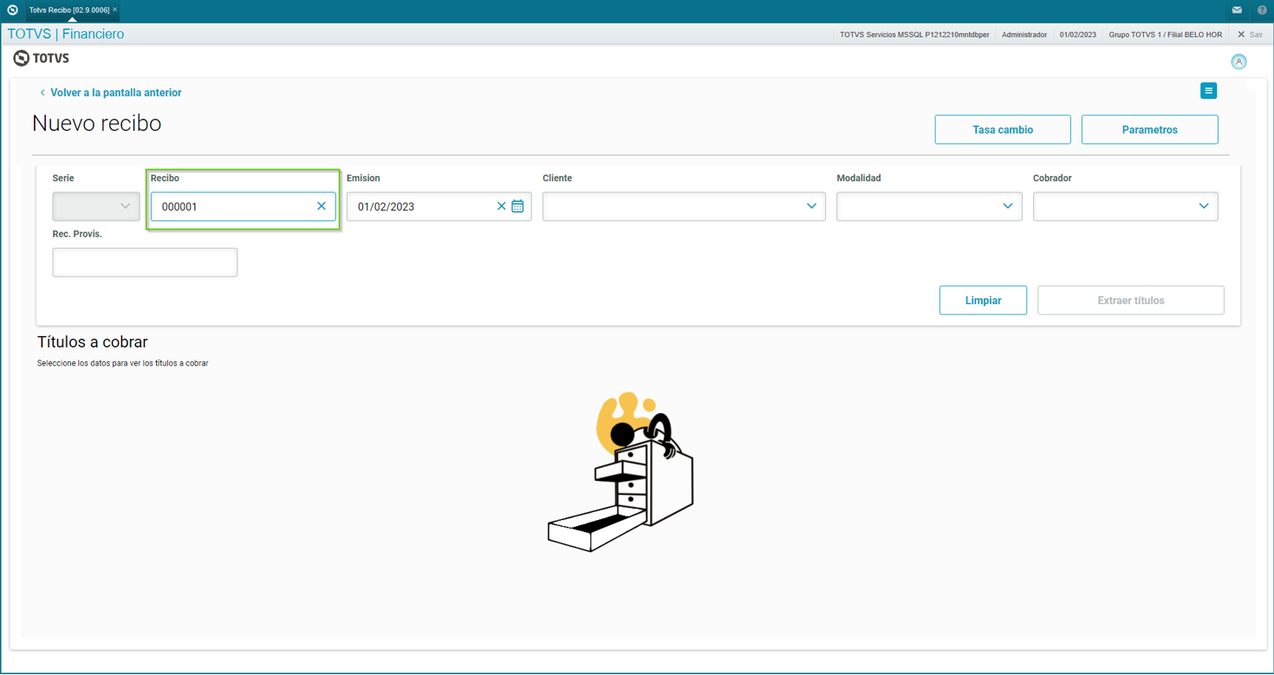
Task: Click Sair to exit the system
Action: pos(1250,35)
